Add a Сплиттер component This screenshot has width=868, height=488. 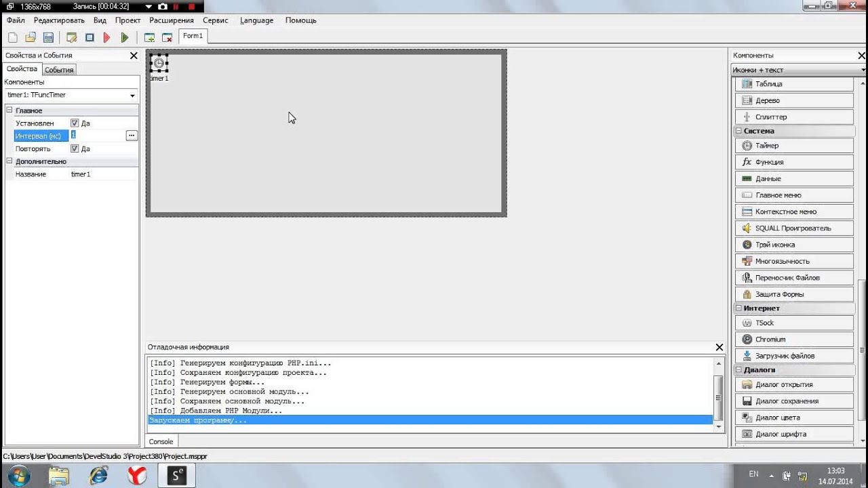coord(794,117)
